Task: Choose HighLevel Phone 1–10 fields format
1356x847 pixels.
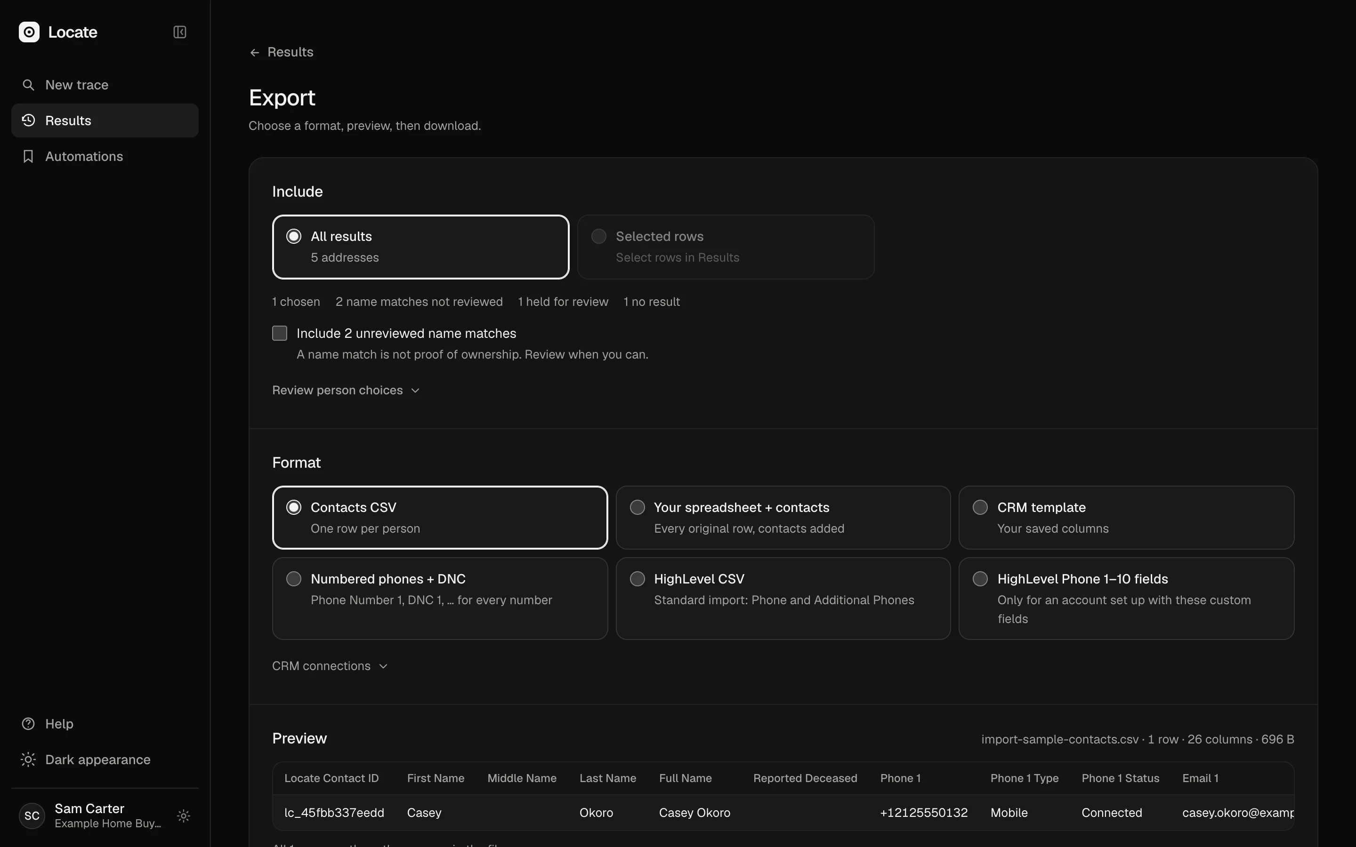Action: [x=1126, y=598]
